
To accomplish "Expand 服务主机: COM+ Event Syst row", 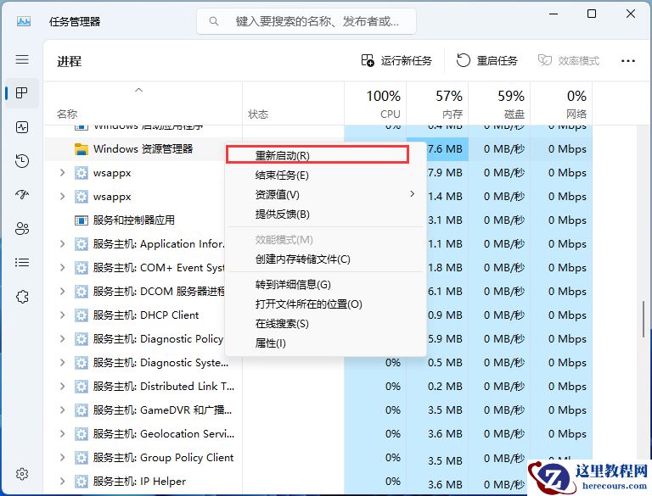I will [x=62, y=268].
